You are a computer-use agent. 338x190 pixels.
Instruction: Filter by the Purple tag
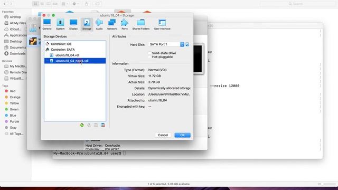[12, 121]
